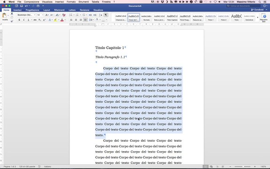Apply the Titolo Capitolo style
The height and width of the screenshot is (169, 270).
point(172,17)
